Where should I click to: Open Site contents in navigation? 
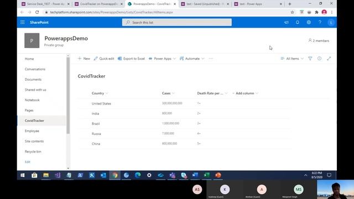tap(34, 142)
